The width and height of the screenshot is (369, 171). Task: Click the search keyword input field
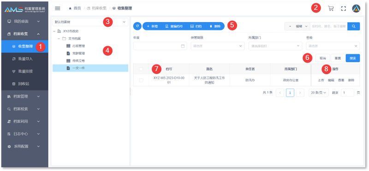329,26
